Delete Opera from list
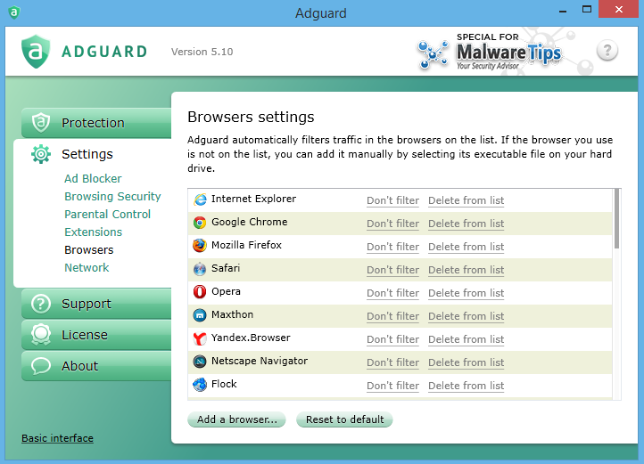Screen dimensions: 644x464 pyautogui.click(x=466, y=293)
